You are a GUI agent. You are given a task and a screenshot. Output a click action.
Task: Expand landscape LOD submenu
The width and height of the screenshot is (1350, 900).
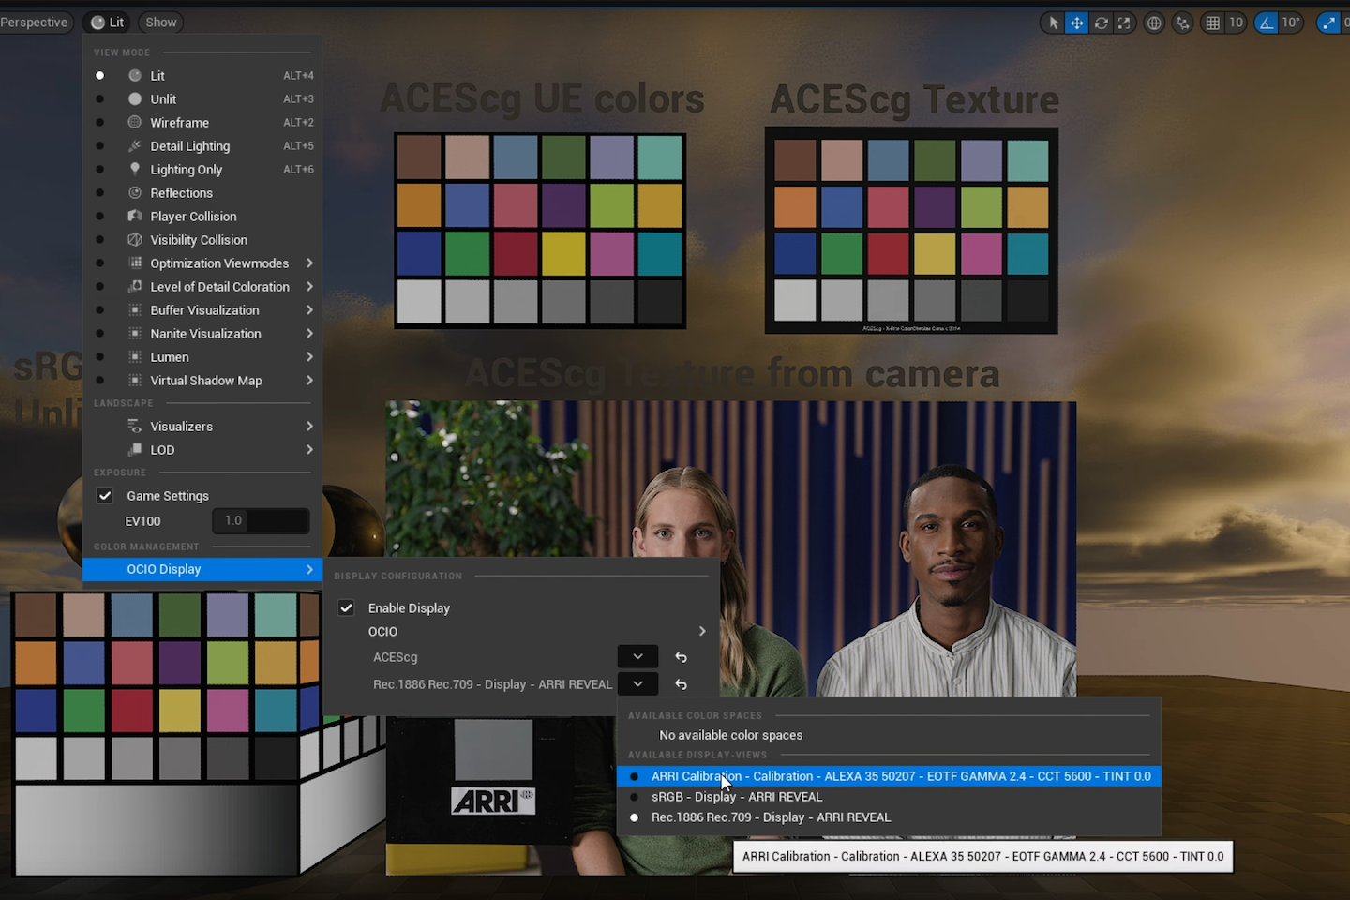tap(202, 450)
